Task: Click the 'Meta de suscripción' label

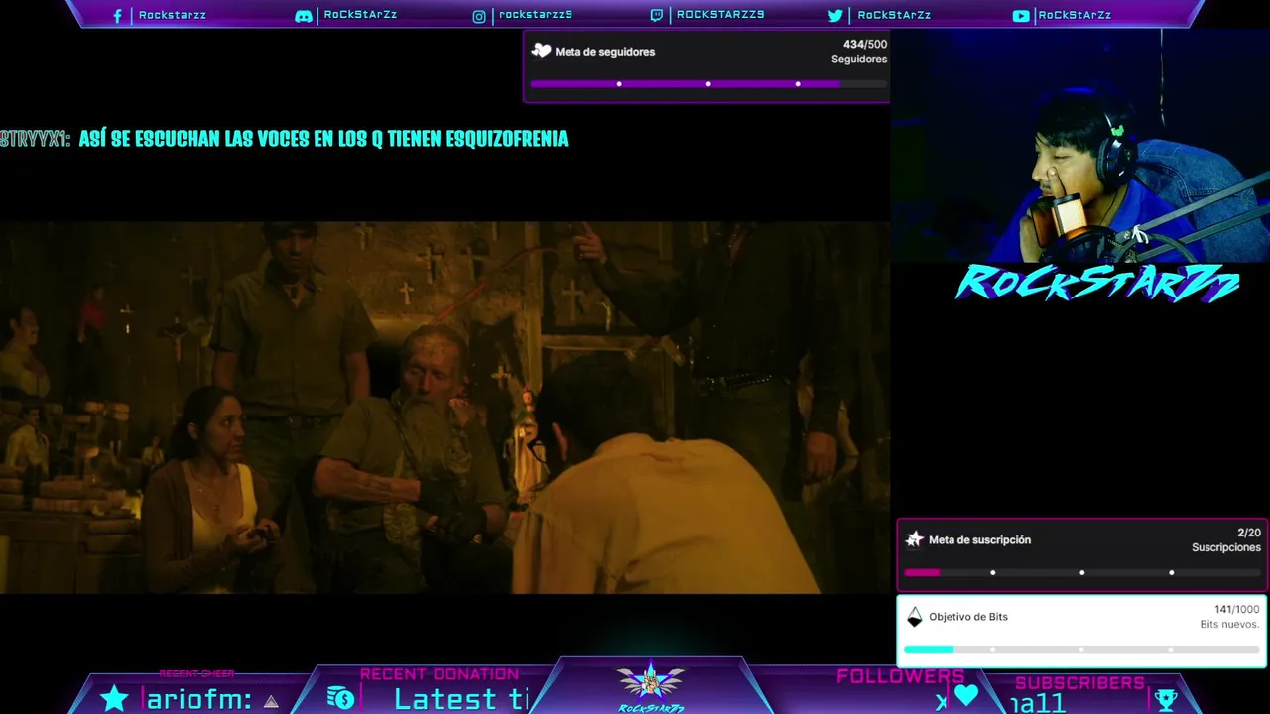Action: (979, 540)
